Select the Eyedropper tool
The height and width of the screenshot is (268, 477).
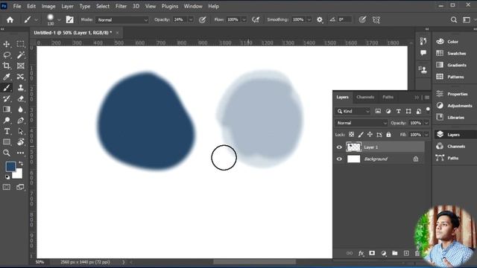pos(7,77)
